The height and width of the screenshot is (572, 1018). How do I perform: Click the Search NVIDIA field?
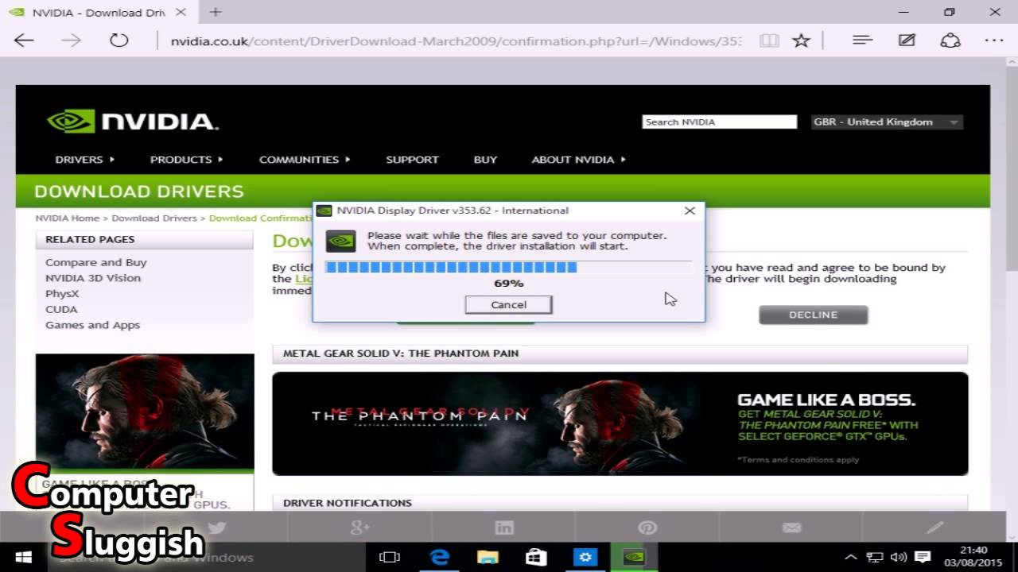tap(719, 122)
